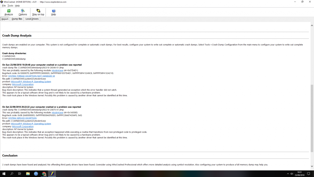Click the vertical scrollbar thumb
Viewport: 314px width, 177px height.
click(x=312, y=118)
